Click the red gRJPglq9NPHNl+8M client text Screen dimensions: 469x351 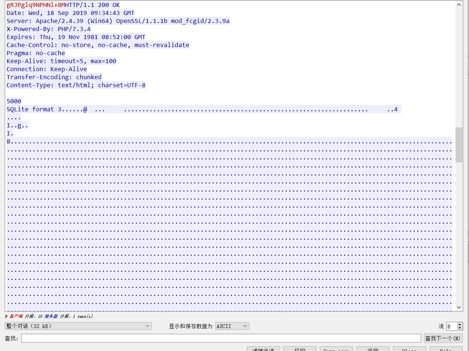point(36,5)
